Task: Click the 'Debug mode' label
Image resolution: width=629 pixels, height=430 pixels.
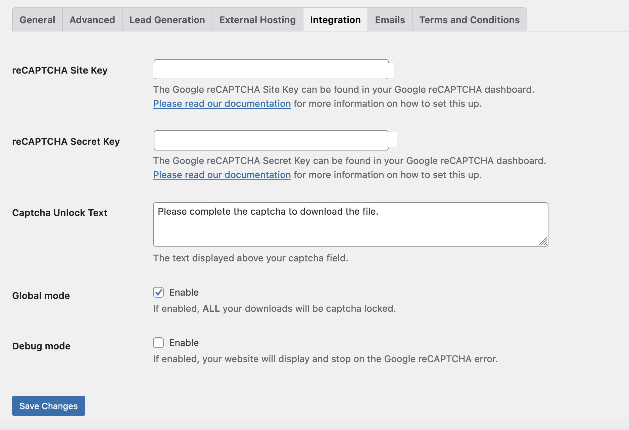Action: coord(41,346)
